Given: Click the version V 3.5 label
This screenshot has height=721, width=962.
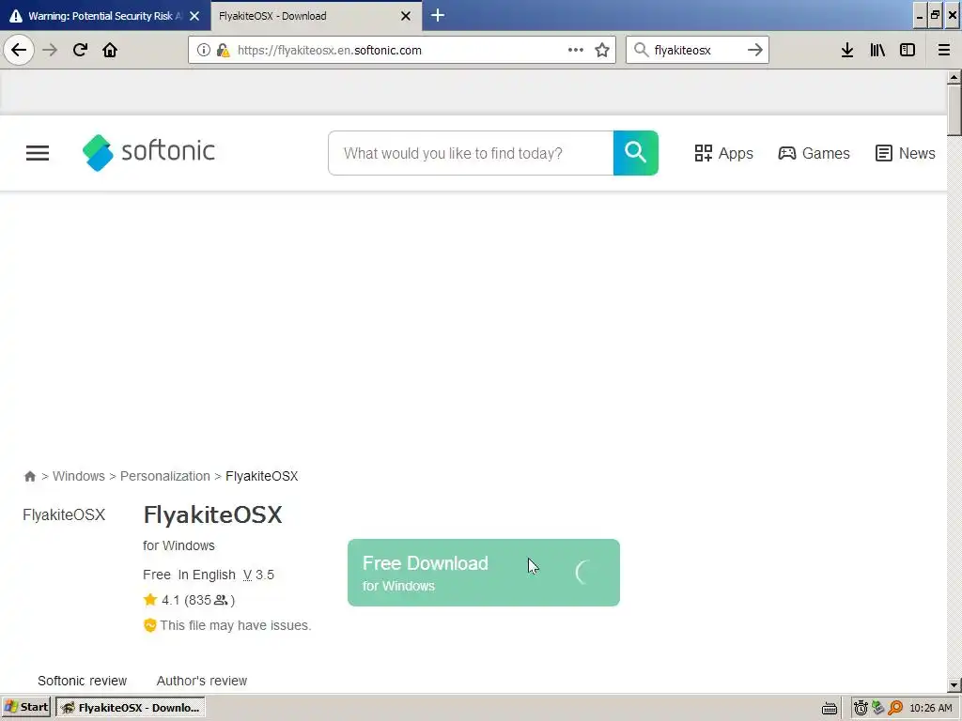Looking at the screenshot, I should tap(258, 575).
